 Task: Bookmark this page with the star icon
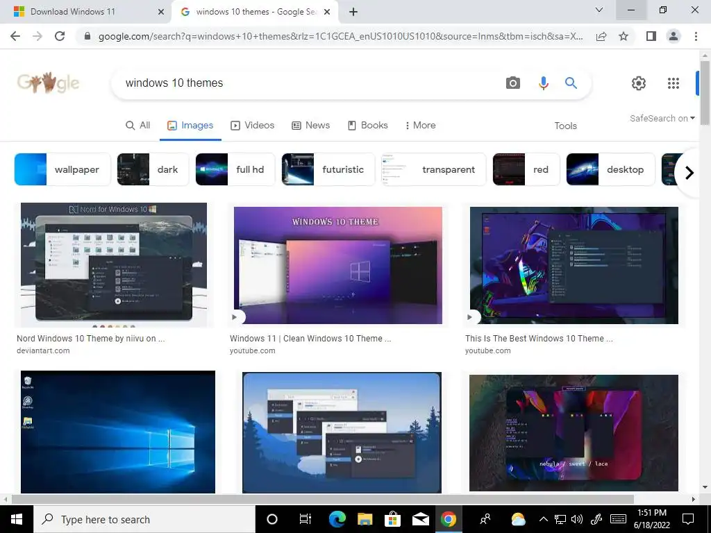click(624, 36)
